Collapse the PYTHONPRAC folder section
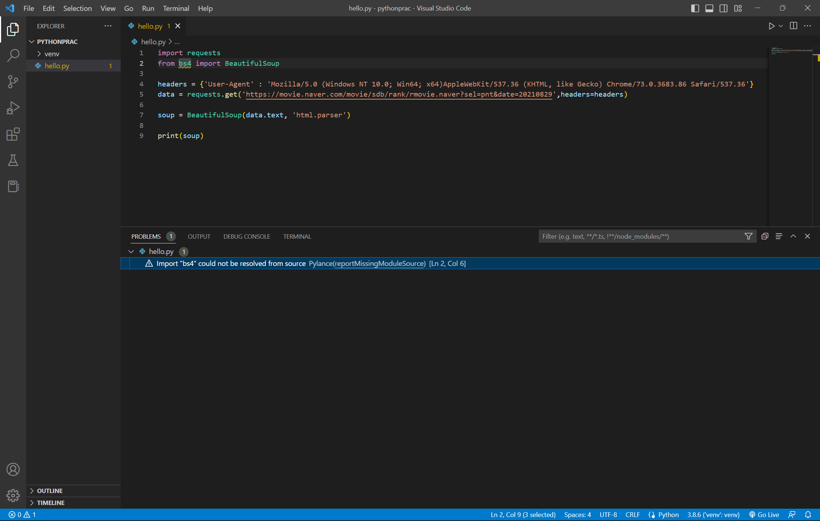Screen dimensions: 820x521 (32, 42)
